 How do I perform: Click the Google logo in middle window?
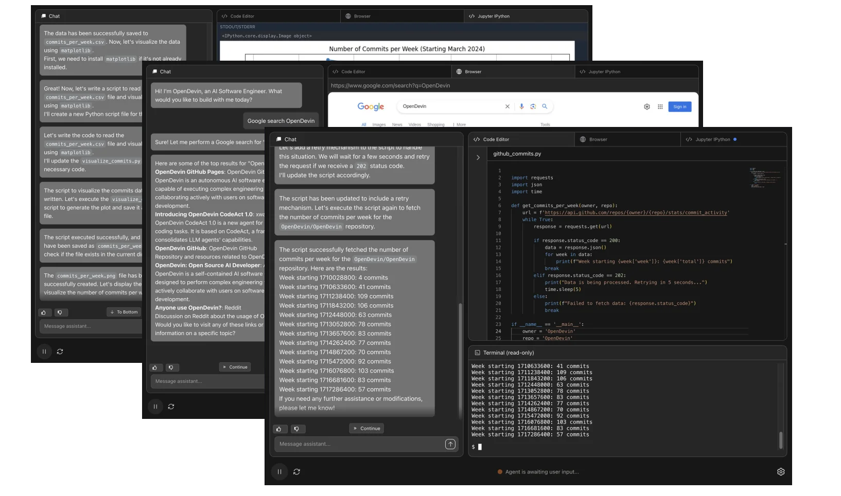tap(371, 106)
